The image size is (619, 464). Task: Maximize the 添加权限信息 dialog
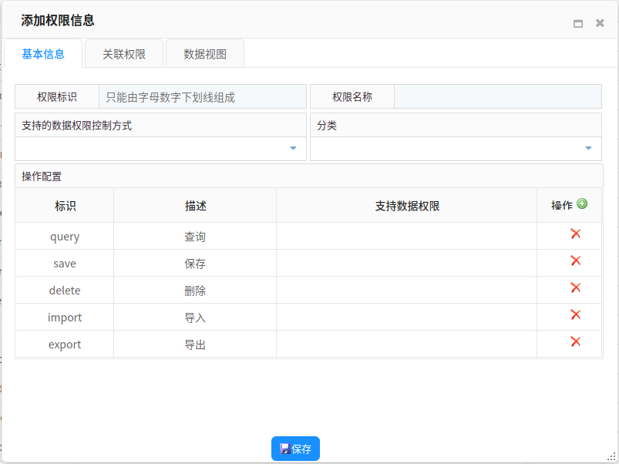point(578,24)
